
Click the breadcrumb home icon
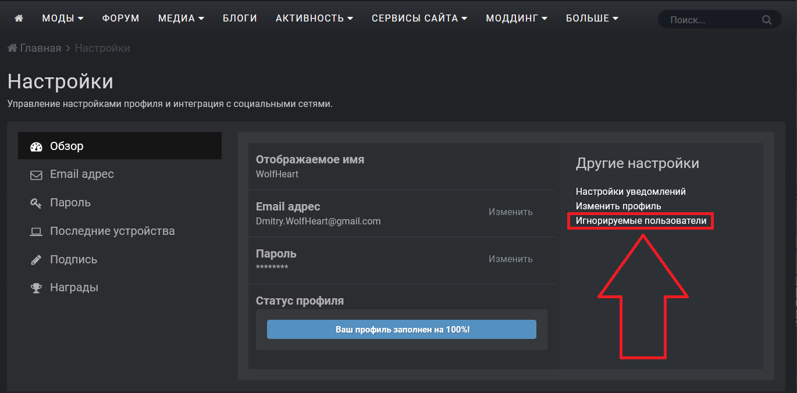[12, 48]
